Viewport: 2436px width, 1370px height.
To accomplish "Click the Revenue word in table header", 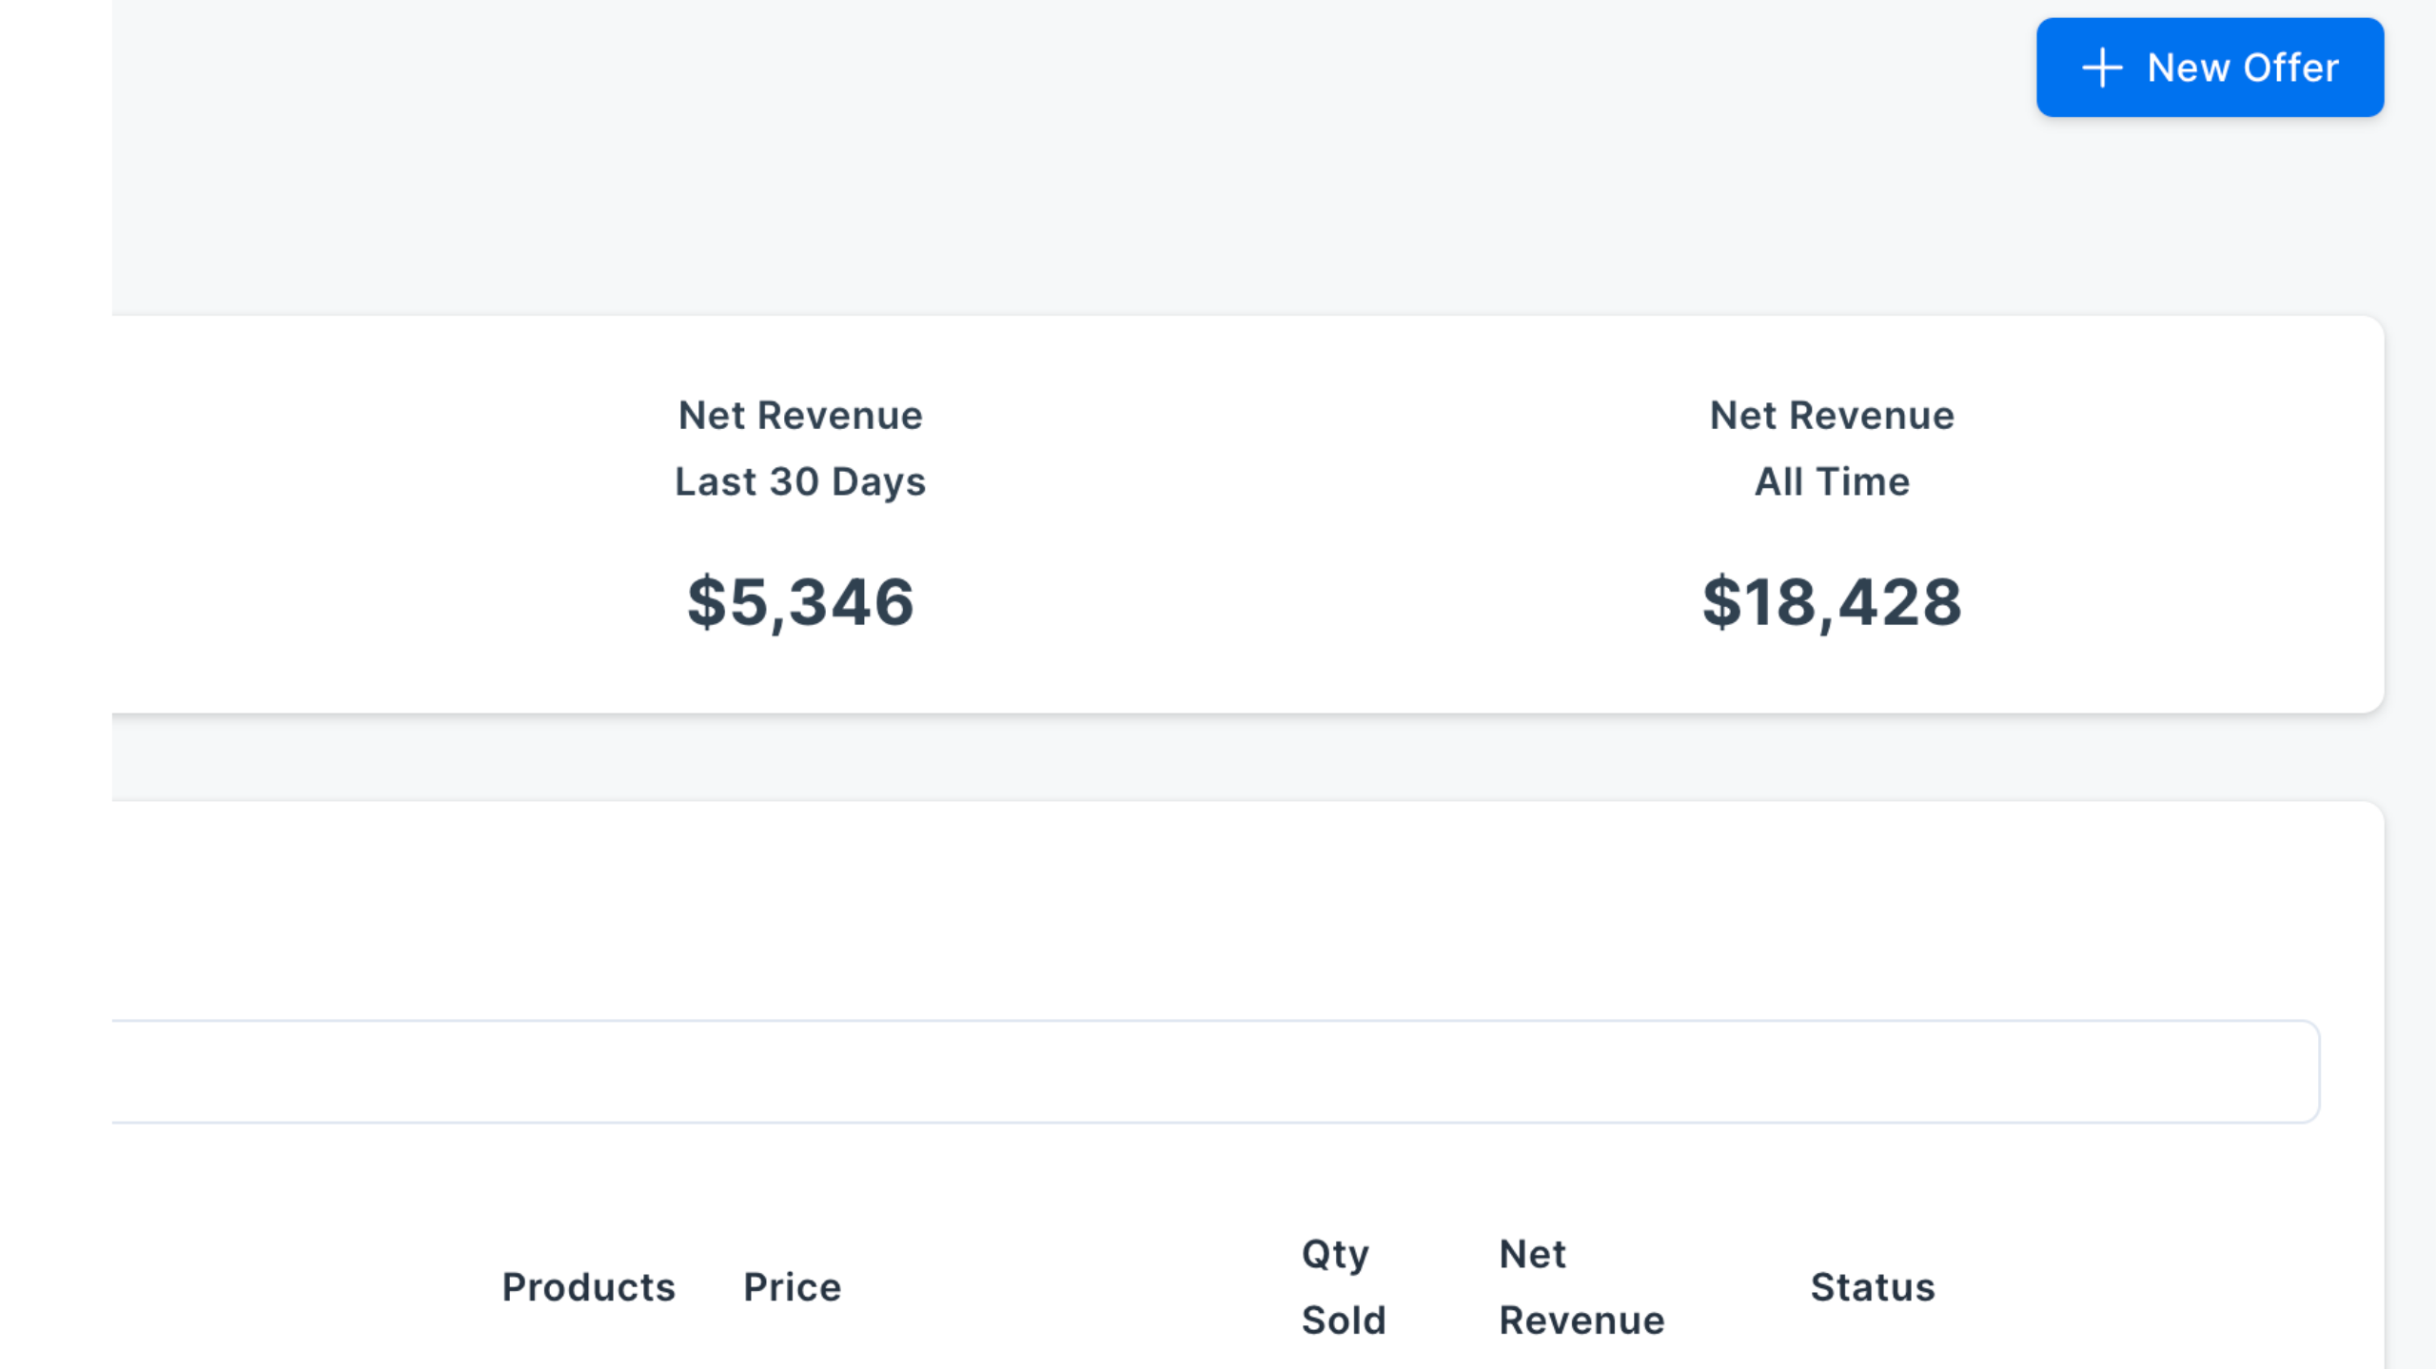I will [1581, 1321].
